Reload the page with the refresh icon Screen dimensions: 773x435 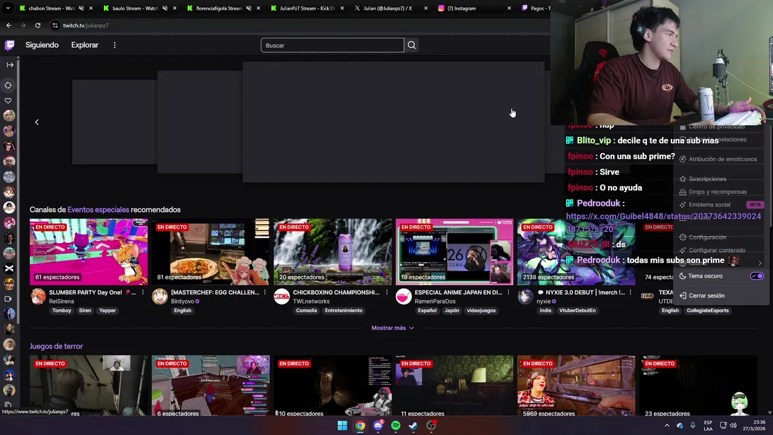[37, 25]
